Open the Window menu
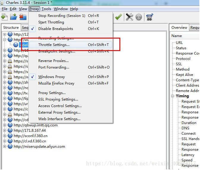The image size is (205, 170). point(61,9)
